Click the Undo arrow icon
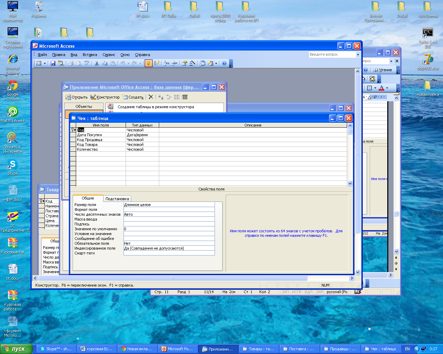443x354 pixels. coord(123,63)
